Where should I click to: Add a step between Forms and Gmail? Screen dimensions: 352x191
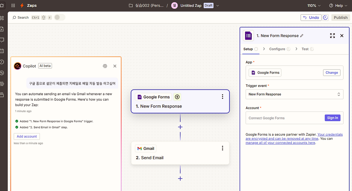tap(180, 127)
